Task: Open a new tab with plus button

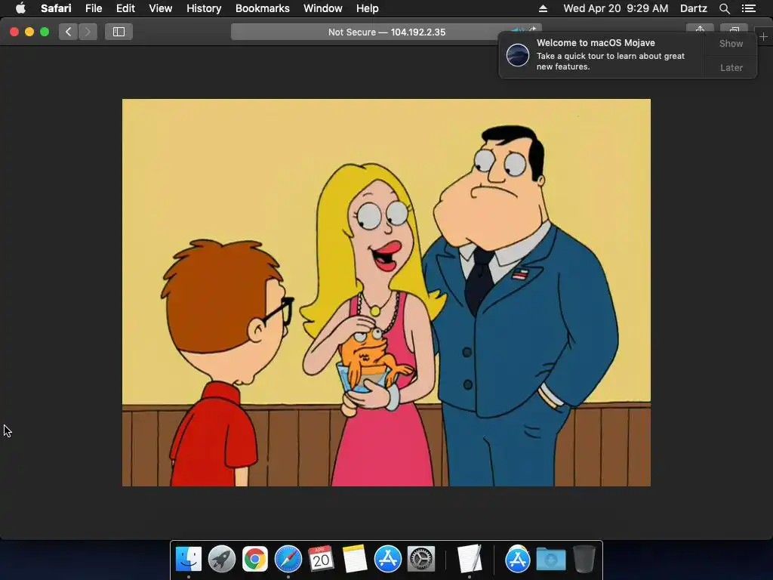Action: coord(763,36)
